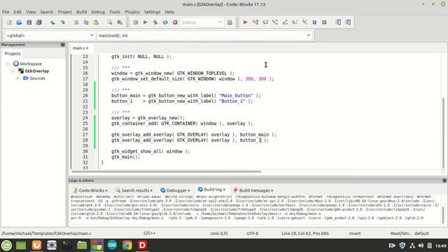The height and width of the screenshot is (252, 448).
Task: Open the Search menu
Action: pos(47,12)
